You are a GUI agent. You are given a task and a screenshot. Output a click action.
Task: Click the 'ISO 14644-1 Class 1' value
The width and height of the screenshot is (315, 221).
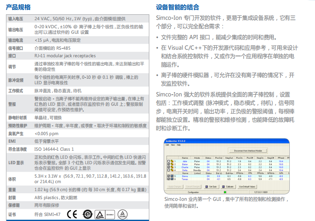coord(54,149)
